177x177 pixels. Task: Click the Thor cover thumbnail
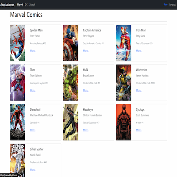pos(18,83)
